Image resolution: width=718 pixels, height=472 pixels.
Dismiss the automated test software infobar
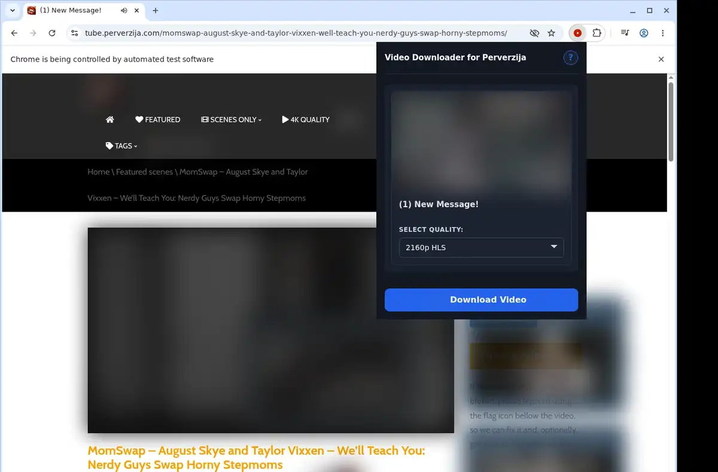coord(661,59)
